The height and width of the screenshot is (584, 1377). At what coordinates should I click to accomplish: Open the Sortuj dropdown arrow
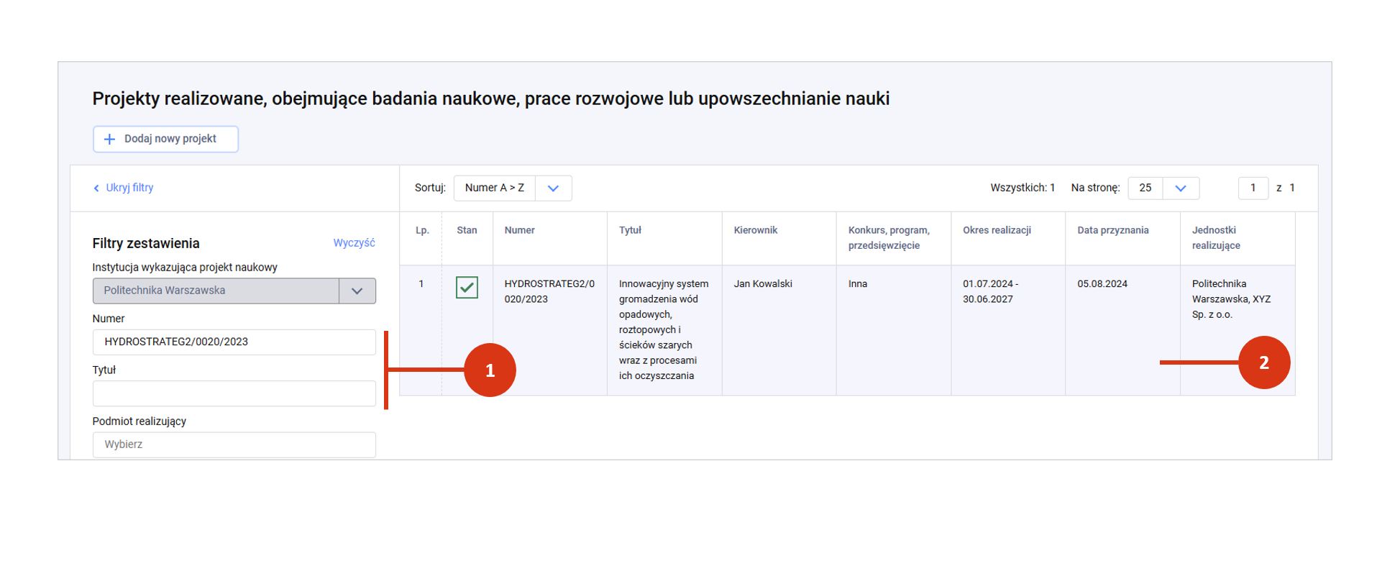coord(553,188)
